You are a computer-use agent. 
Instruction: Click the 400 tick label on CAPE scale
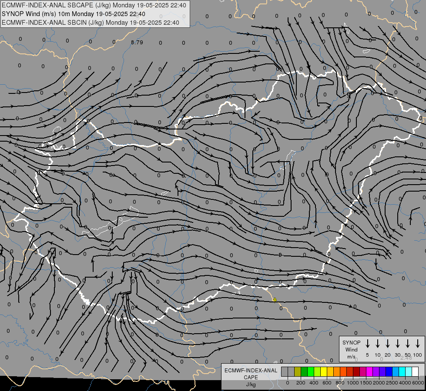point(314,383)
